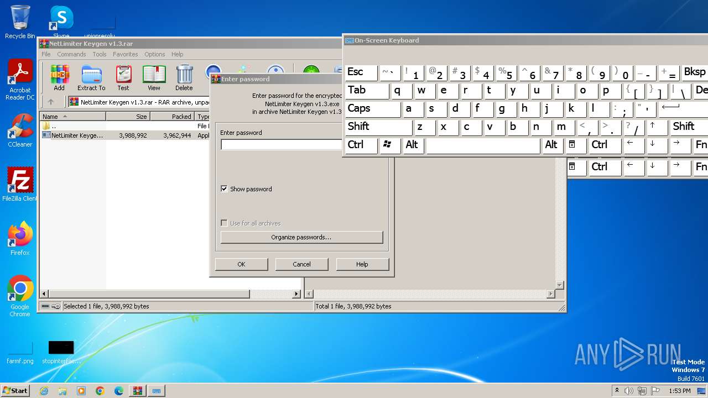Click On-Screen Keyboard taskbar button

157,391
